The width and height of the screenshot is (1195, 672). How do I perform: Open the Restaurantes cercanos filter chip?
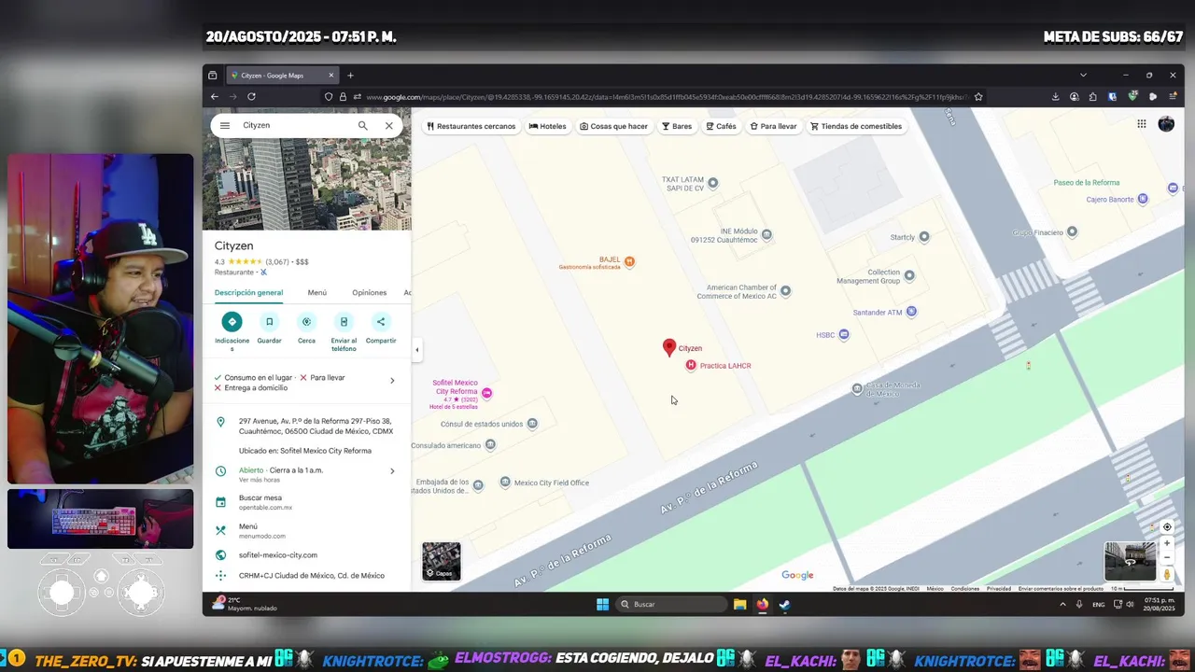(x=471, y=126)
